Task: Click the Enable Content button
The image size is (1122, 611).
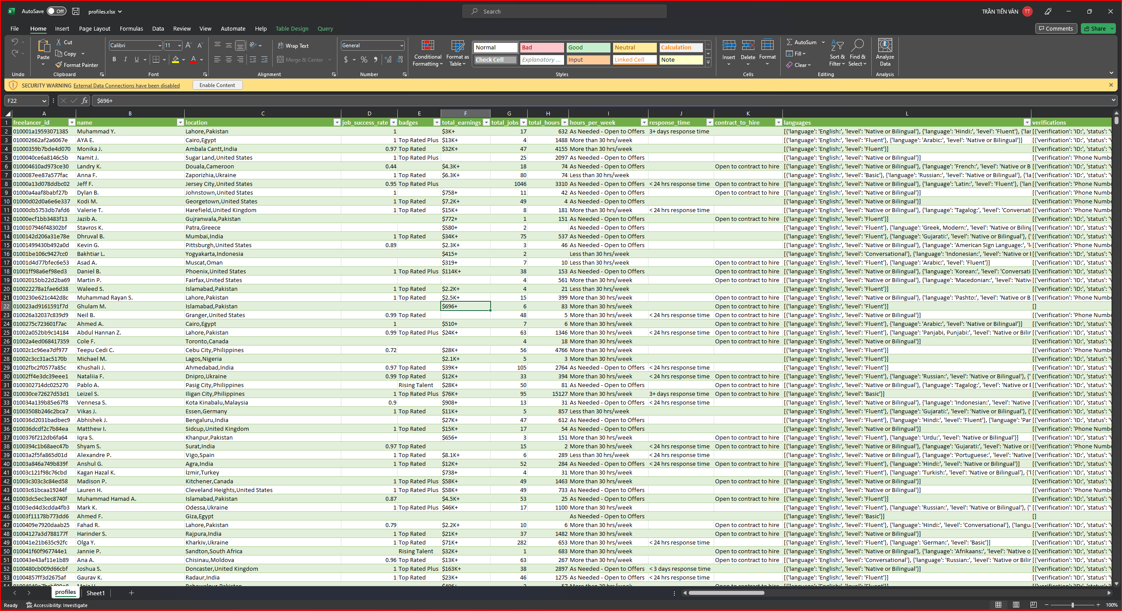Action: (x=217, y=85)
